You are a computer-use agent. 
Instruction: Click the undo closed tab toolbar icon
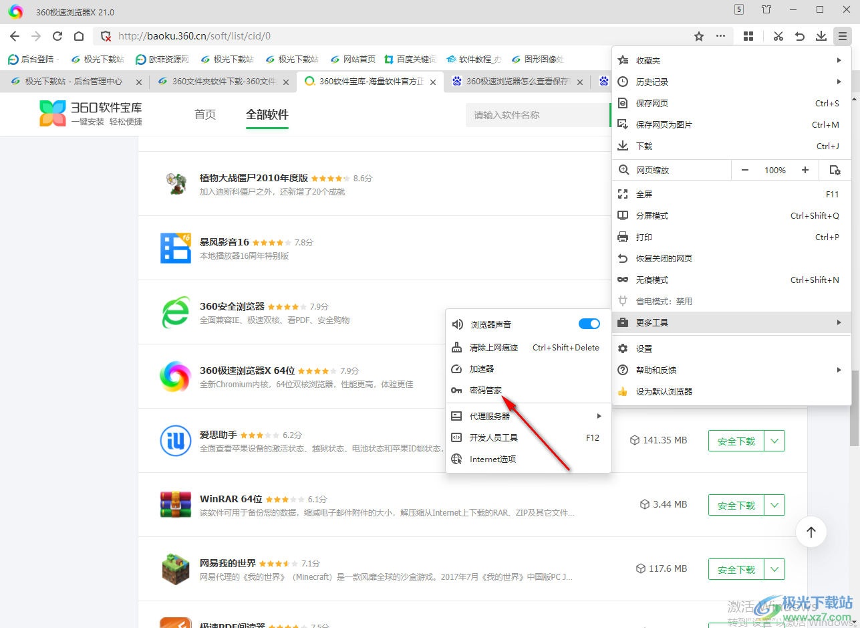(x=799, y=36)
